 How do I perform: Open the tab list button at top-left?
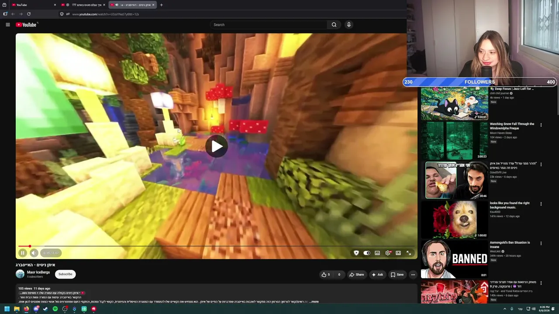4,5
